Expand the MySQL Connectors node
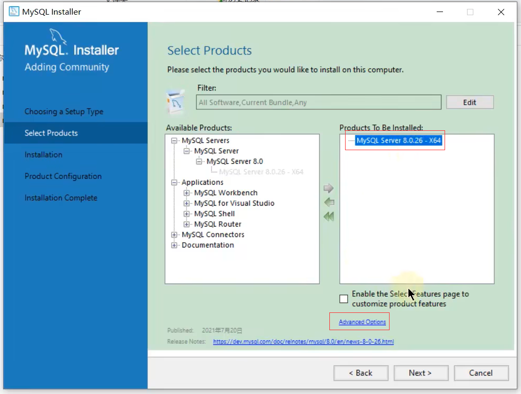The height and width of the screenshot is (394, 521). click(174, 235)
